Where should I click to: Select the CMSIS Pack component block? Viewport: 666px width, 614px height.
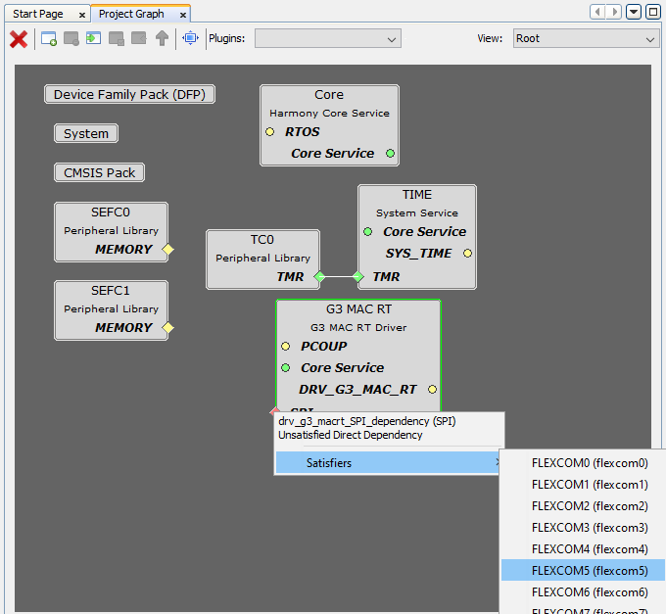[x=99, y=172]
